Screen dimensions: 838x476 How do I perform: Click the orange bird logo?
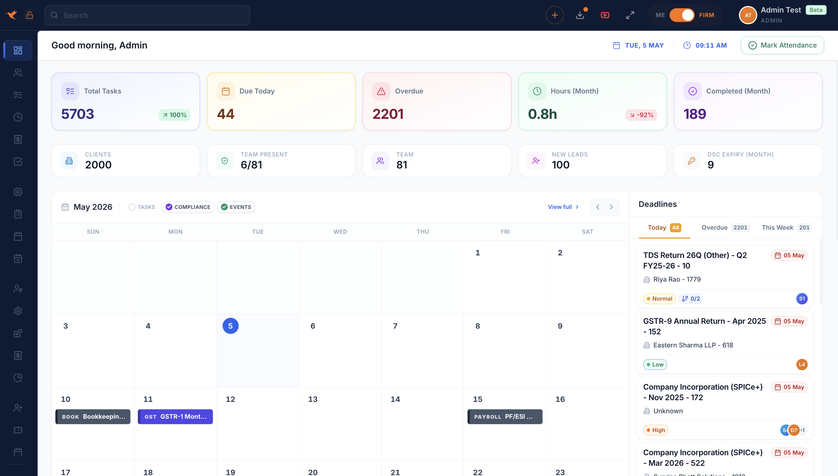(12, 15)
